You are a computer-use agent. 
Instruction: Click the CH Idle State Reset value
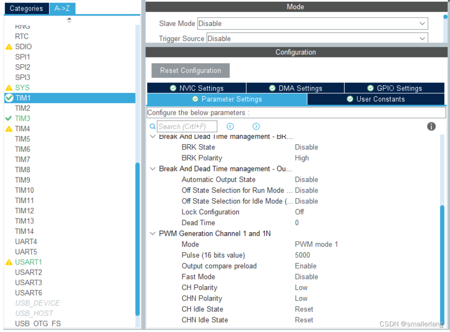(x=304, y=309)
